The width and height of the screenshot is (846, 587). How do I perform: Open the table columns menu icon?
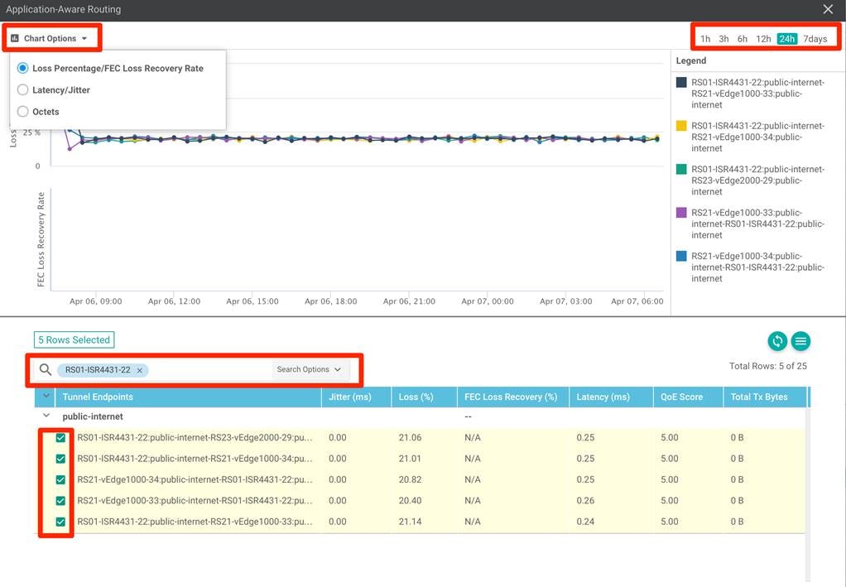pos(800,341)
